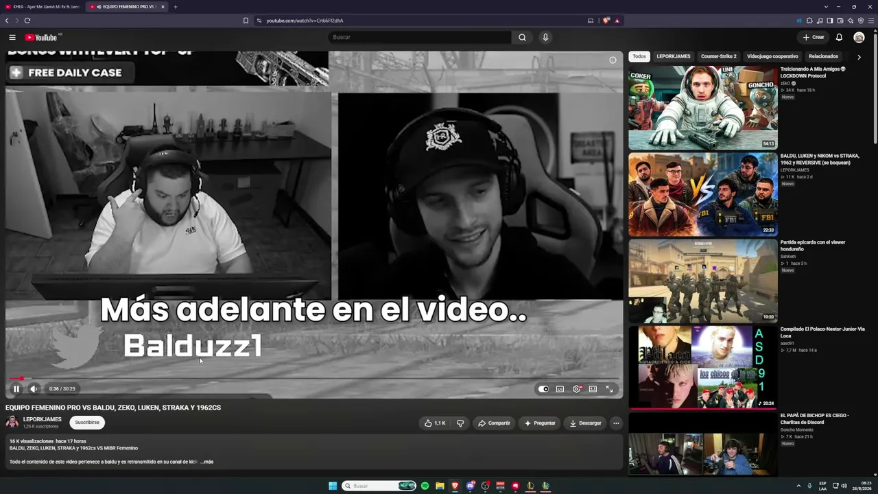
Task: Subscribe to LEPORKJAMES channel
Action: (x=87, y=423)
